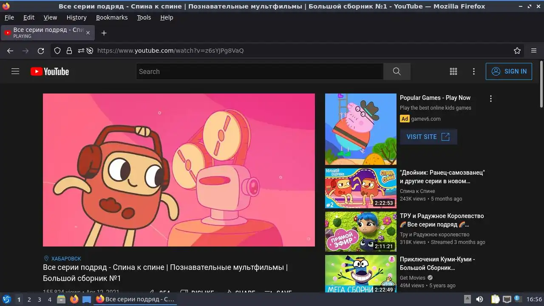Viewport: 544px width, 306px height.
Task: Click the VISIT SITE ad button
Action: (428, 137)
